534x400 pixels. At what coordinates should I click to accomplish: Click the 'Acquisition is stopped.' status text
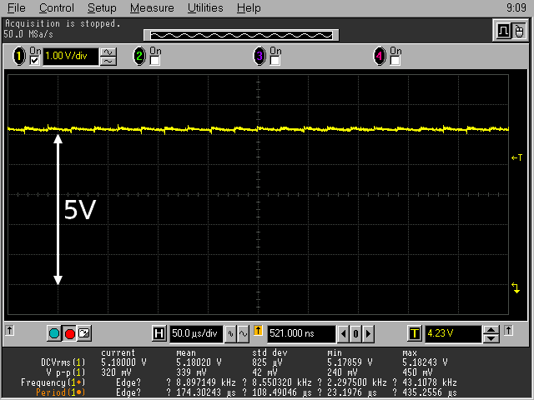(x=63, y=24)
